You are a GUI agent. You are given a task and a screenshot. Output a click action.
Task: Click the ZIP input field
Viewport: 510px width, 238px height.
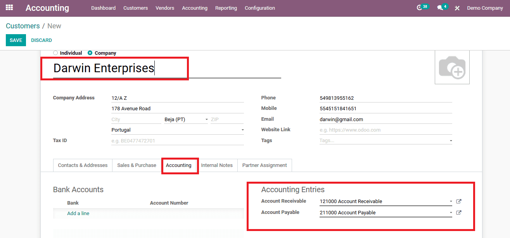pyautogui.click(x=227, y=120)
